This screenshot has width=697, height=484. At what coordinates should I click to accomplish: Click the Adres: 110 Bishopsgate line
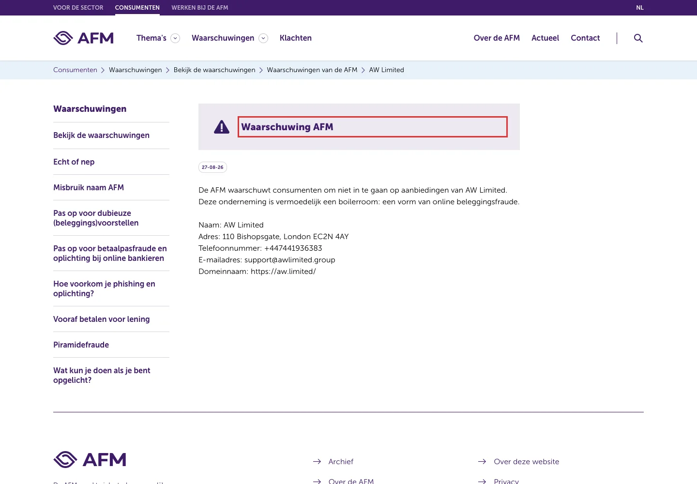pyautogui.click(x=273, y=237)
